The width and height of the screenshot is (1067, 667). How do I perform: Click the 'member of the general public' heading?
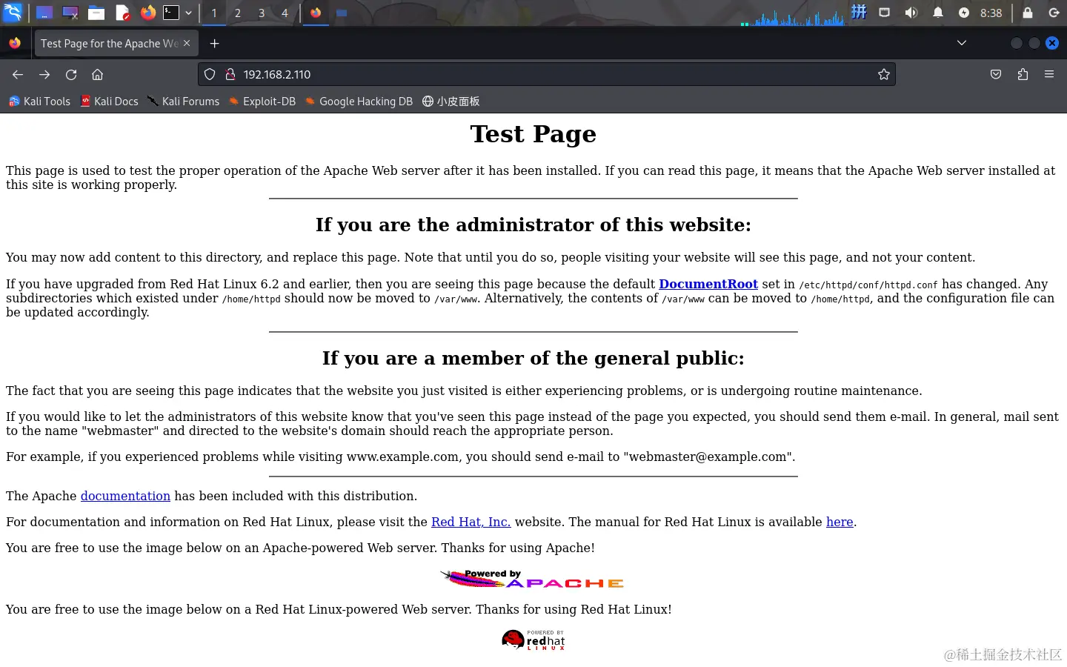533,358
